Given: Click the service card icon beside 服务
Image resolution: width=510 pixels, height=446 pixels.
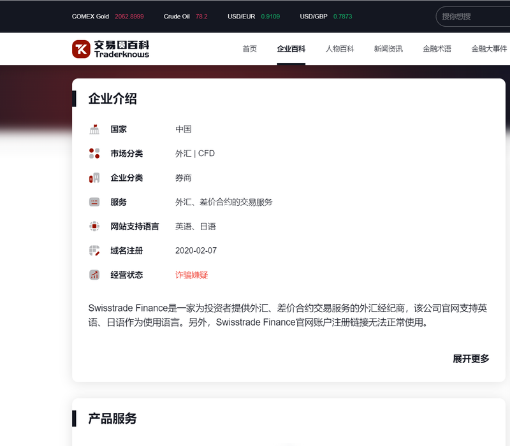Looking at the screenshot, I should 94,202.
